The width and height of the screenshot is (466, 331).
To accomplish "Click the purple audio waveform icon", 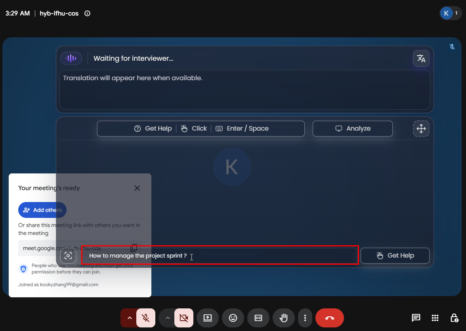I will pos(71,58).
